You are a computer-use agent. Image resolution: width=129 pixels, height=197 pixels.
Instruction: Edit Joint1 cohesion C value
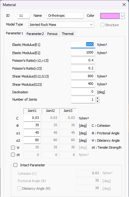pyautogui.click(x=32, y=118)
